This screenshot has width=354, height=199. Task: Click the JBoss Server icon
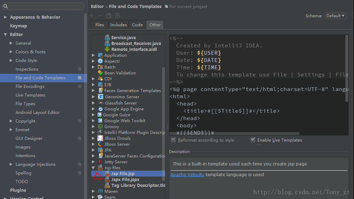tap(100, 144)
